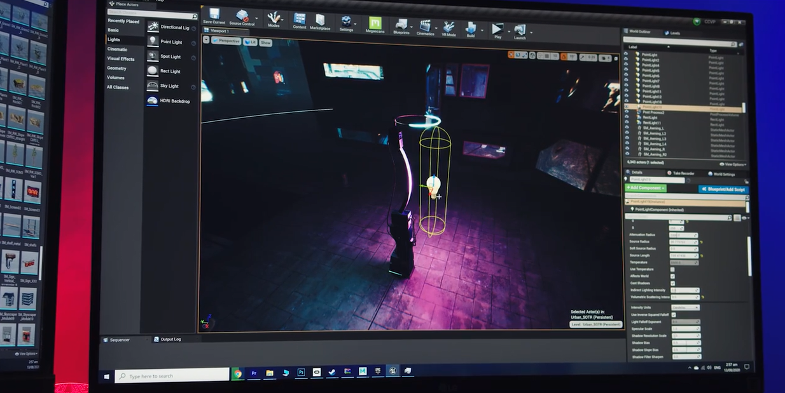Open the Marketplace toolbar icon
Screen dimensions: 785x393
[320, 22]
